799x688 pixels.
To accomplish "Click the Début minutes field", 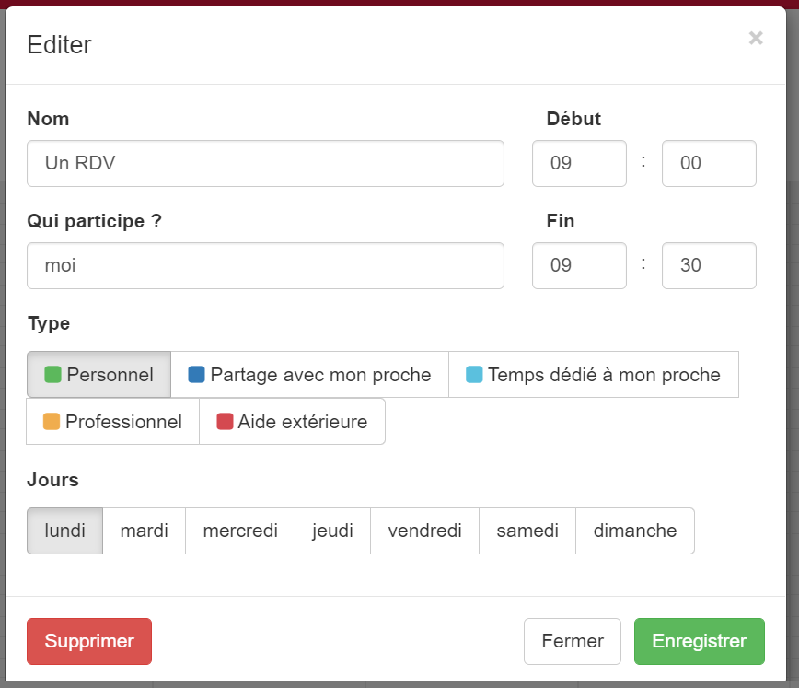I will point(709,163).
